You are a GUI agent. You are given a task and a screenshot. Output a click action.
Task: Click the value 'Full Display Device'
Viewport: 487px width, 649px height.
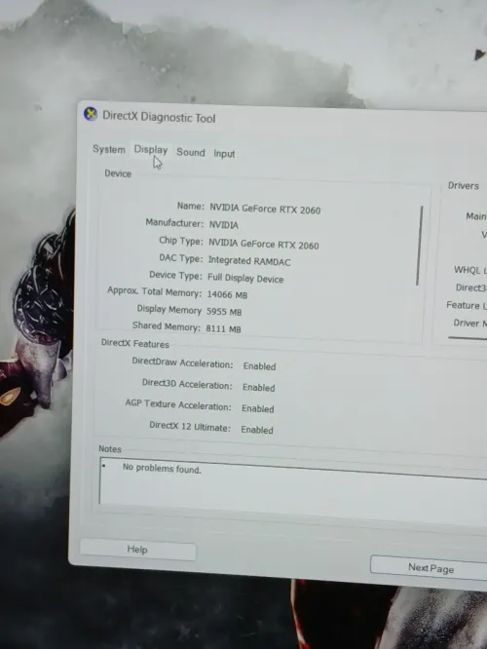click(245, 278)
